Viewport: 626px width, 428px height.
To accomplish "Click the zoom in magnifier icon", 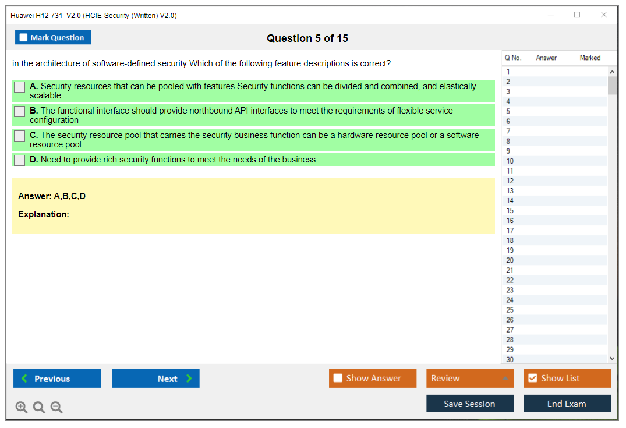I will (x=22, y=408).
